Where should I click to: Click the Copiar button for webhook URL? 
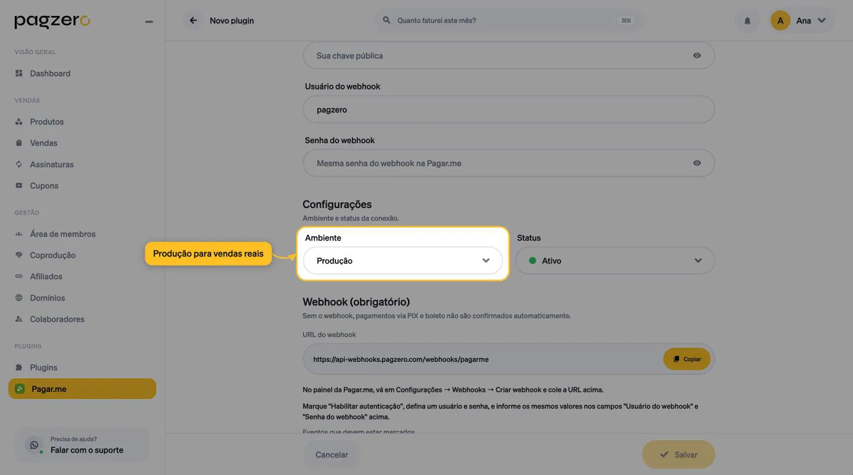tap(687, 359)
